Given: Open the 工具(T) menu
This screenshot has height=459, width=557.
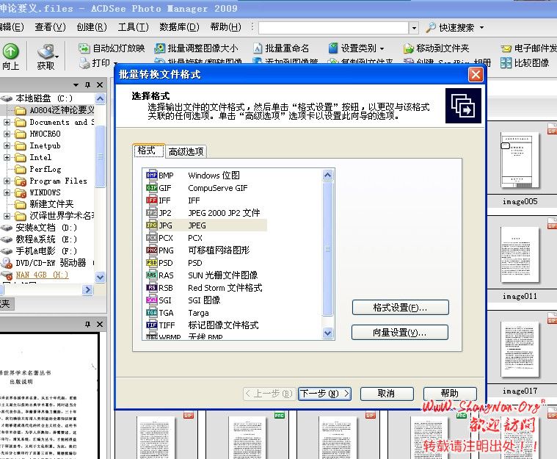Looking at the screenshot, I should 134,27.
